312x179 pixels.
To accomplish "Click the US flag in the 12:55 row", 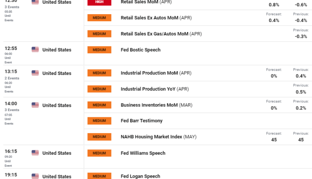I will coord(35,50).
